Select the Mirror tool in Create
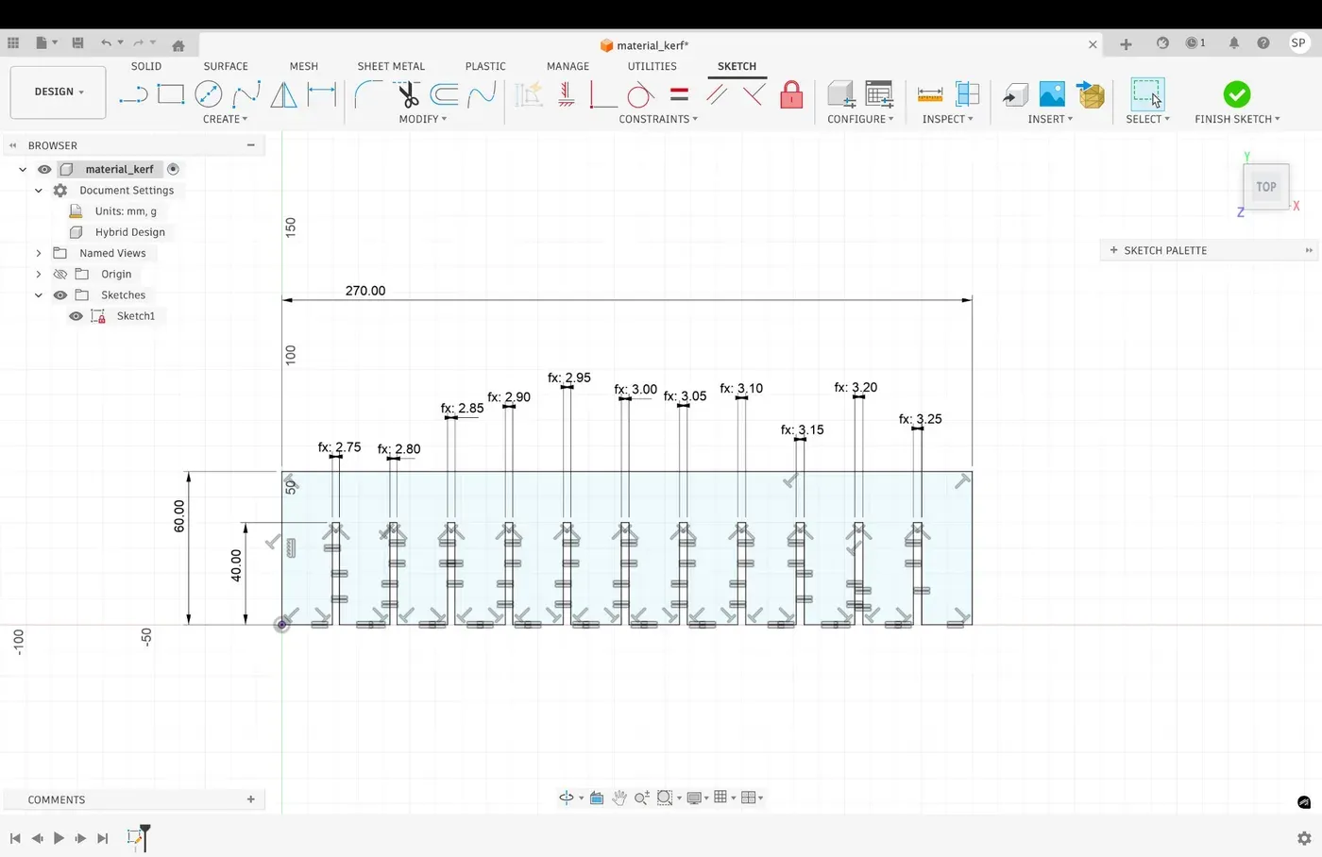 [x=283, y=94]
